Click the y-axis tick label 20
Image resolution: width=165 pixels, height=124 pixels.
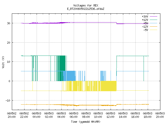pyautogui.click(x=9, y=43)
